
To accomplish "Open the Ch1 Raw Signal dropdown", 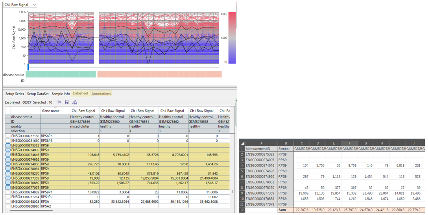I will pos(20,5).
